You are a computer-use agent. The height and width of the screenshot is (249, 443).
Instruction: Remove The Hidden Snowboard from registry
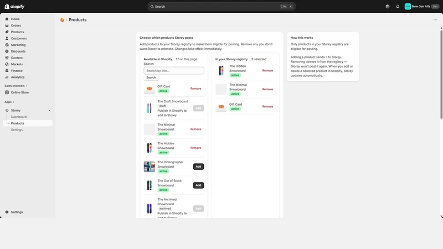[x=267, y=71]
